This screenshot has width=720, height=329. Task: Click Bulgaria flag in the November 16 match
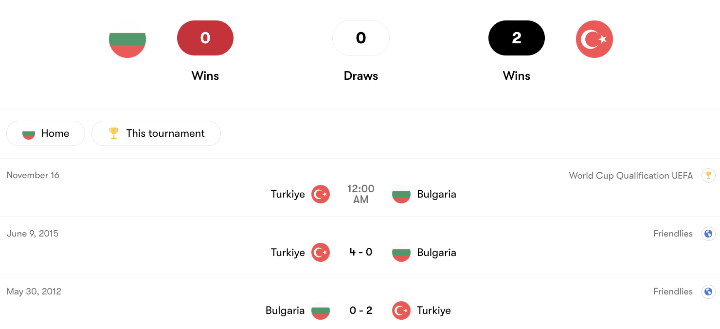coord(401,194)
